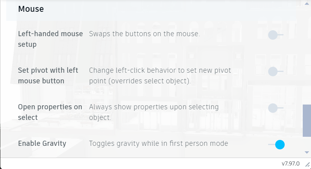
Task: Click the "Change left-click behavior" description text
Action: coord(160,76)
